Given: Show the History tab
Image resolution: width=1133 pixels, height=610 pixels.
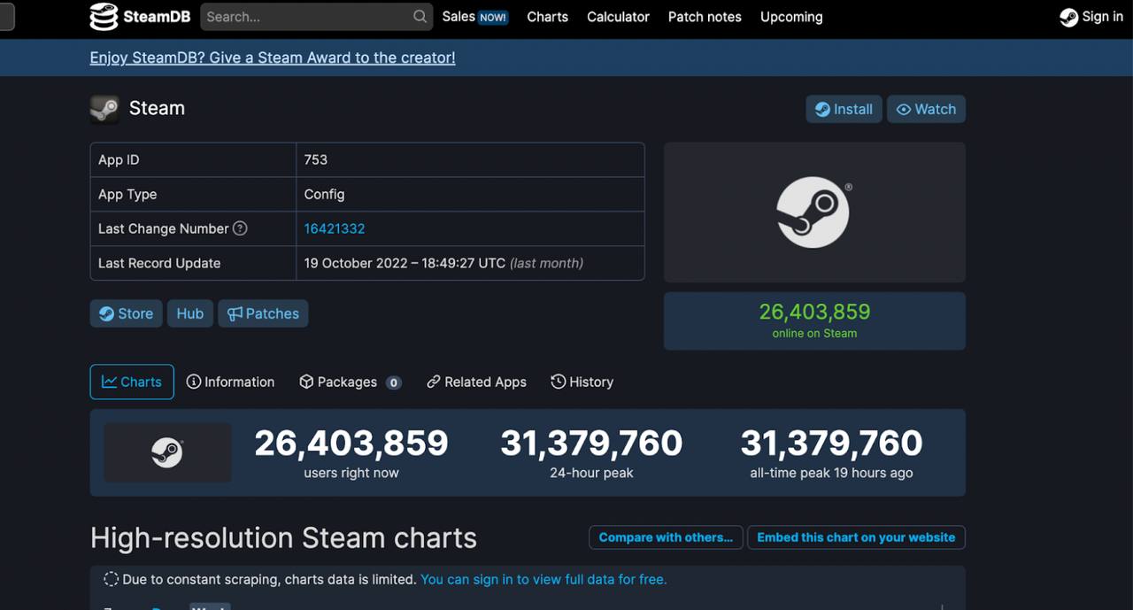Looking at the screenshot, I should click(x=582, y=382).
